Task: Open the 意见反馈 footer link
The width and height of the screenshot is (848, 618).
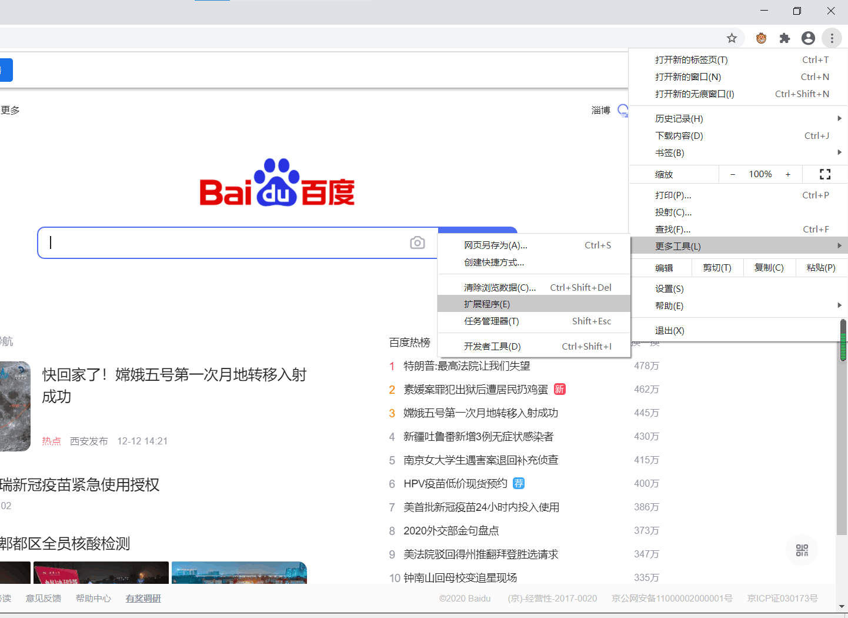Action: point(44,598)
